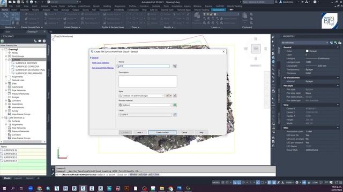Screen dimensions: 343x192
Task: Expand the Corridors node under Drawing1
Action: pos(6,101)
